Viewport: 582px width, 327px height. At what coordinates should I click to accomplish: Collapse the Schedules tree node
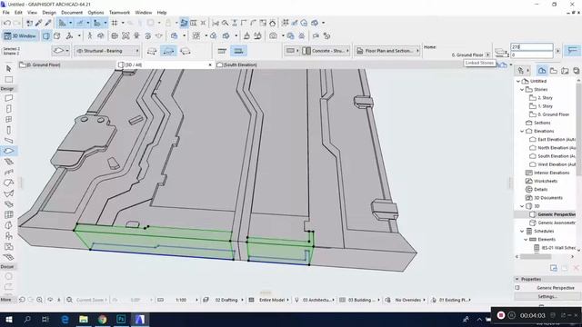pyautogui.click(x=522, y=231)
